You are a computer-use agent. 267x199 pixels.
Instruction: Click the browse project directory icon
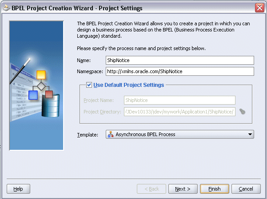tap(242, 112)
